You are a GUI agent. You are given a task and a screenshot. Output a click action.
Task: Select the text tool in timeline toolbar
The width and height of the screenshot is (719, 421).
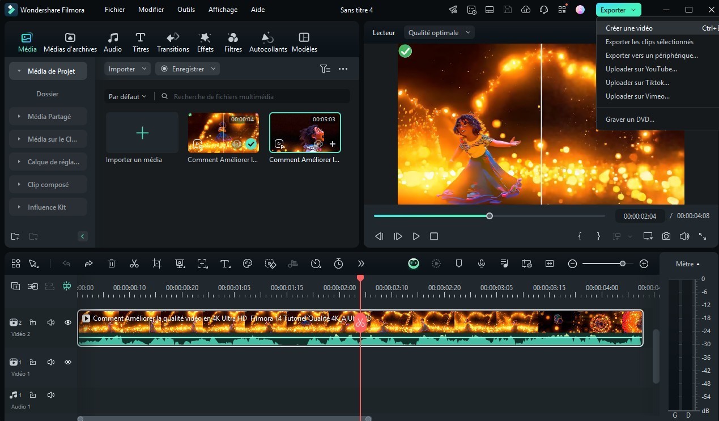coord(225,263)
